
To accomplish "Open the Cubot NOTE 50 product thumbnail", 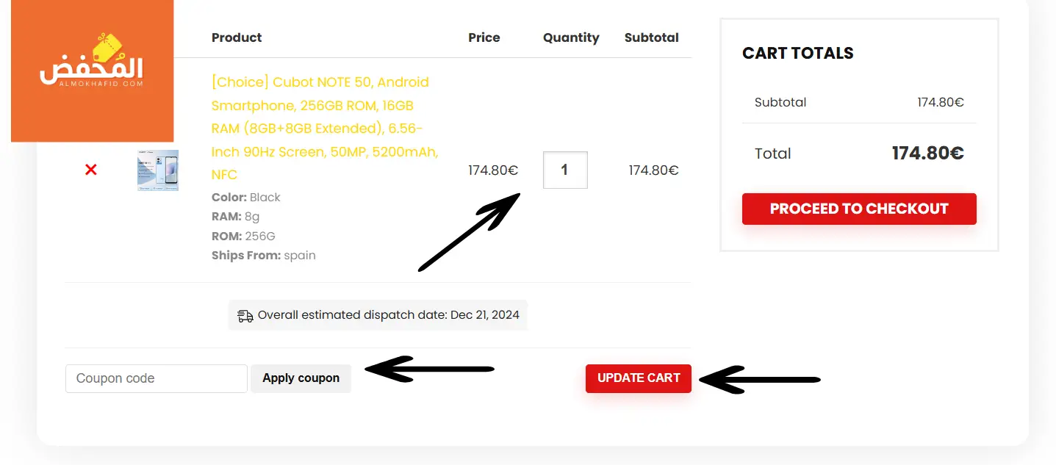I will point(158,170).
